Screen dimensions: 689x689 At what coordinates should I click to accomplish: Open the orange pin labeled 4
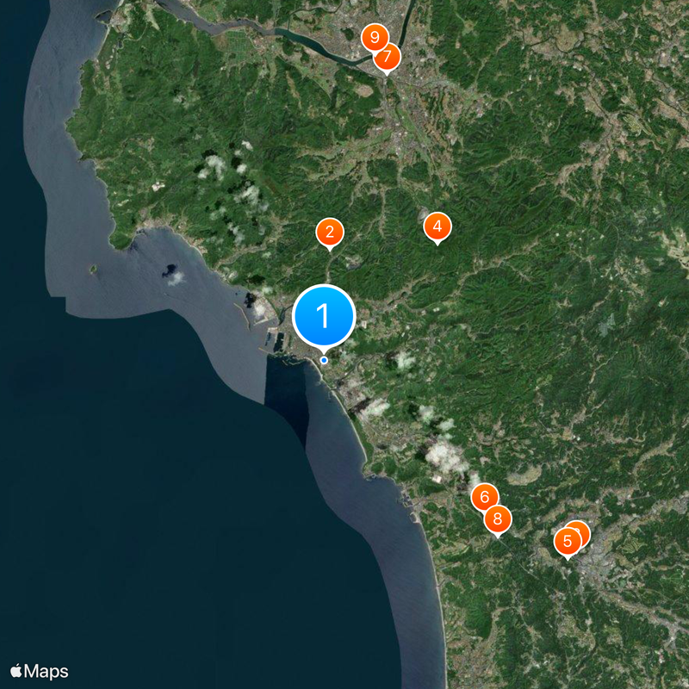438,227
